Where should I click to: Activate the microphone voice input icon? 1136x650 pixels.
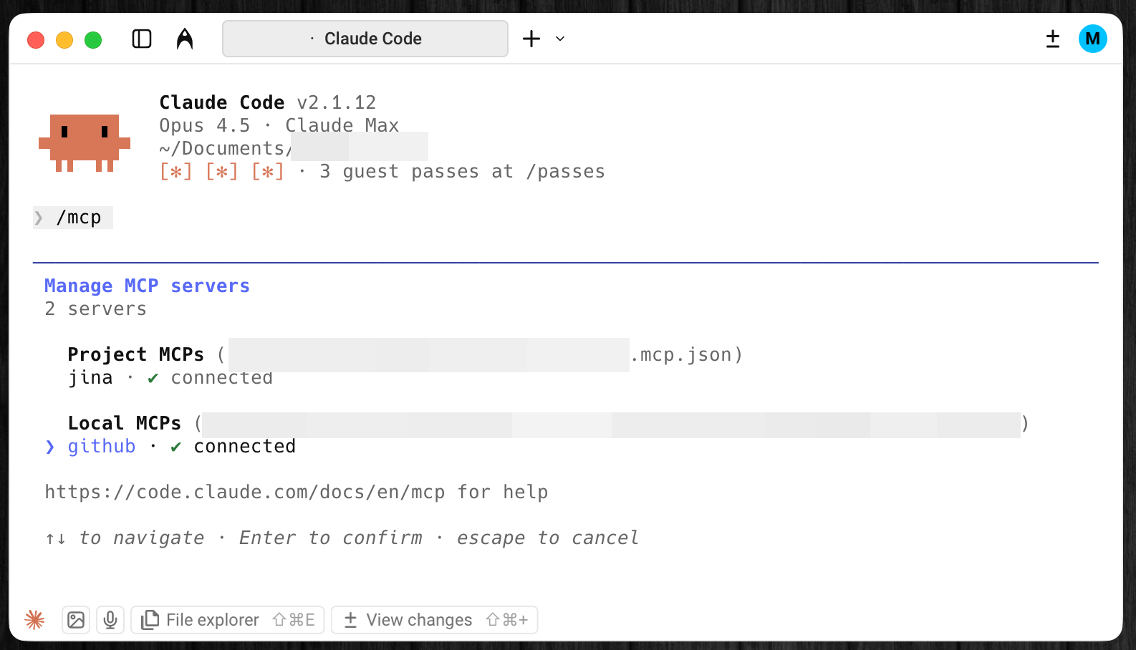(110, 620)
